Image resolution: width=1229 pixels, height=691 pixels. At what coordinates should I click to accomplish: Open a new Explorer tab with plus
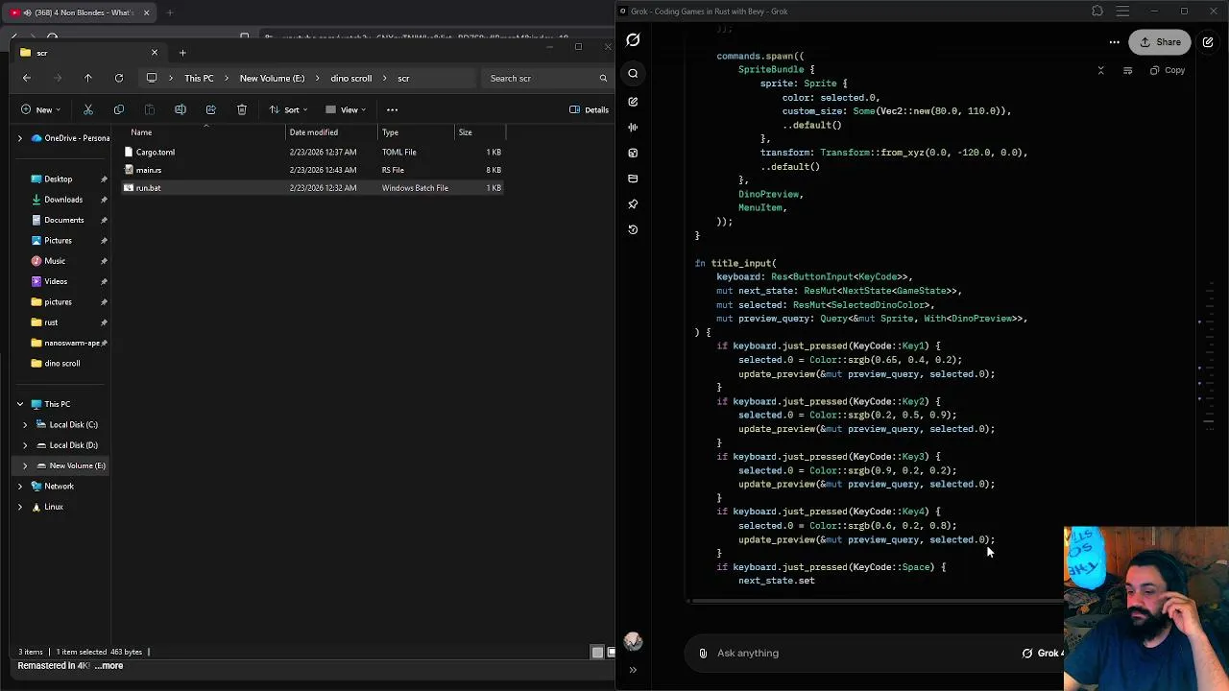click(182, 53)
